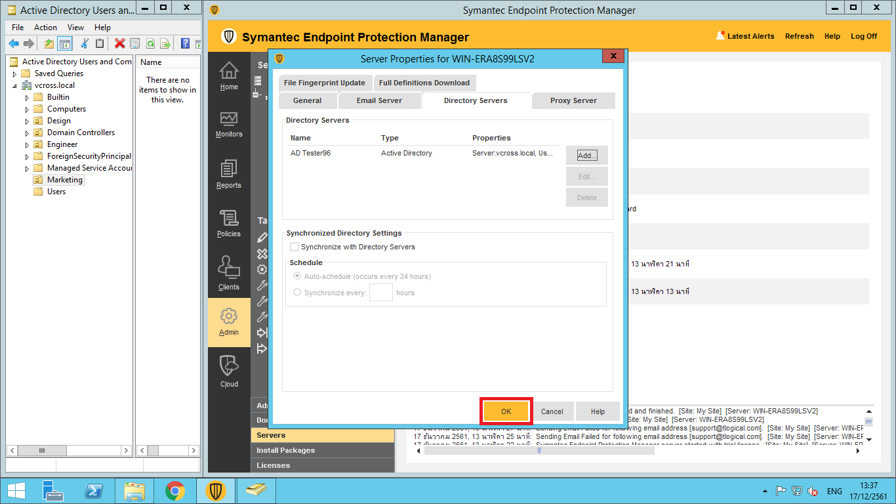Collapse the vcross.local domain node
Image resolution: width=896 pixels, height=504 pixels.
tap(14, 86)
